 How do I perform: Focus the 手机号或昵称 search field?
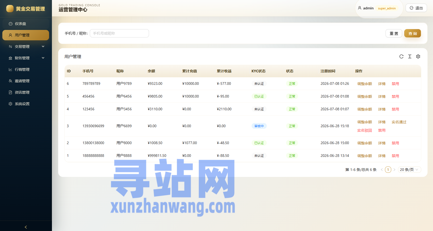tap(119, 33)
